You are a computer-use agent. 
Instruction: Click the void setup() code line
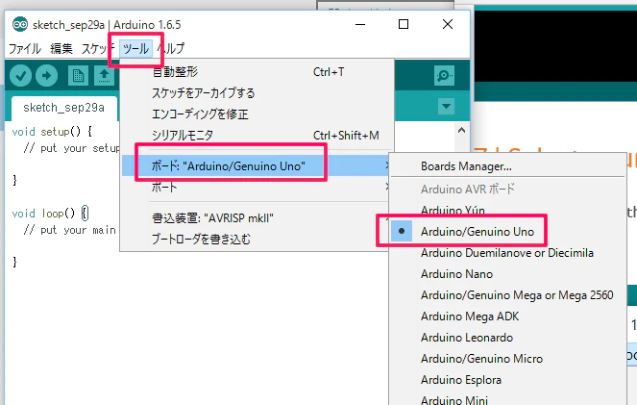pyautogui.click(x=52, y=132)
